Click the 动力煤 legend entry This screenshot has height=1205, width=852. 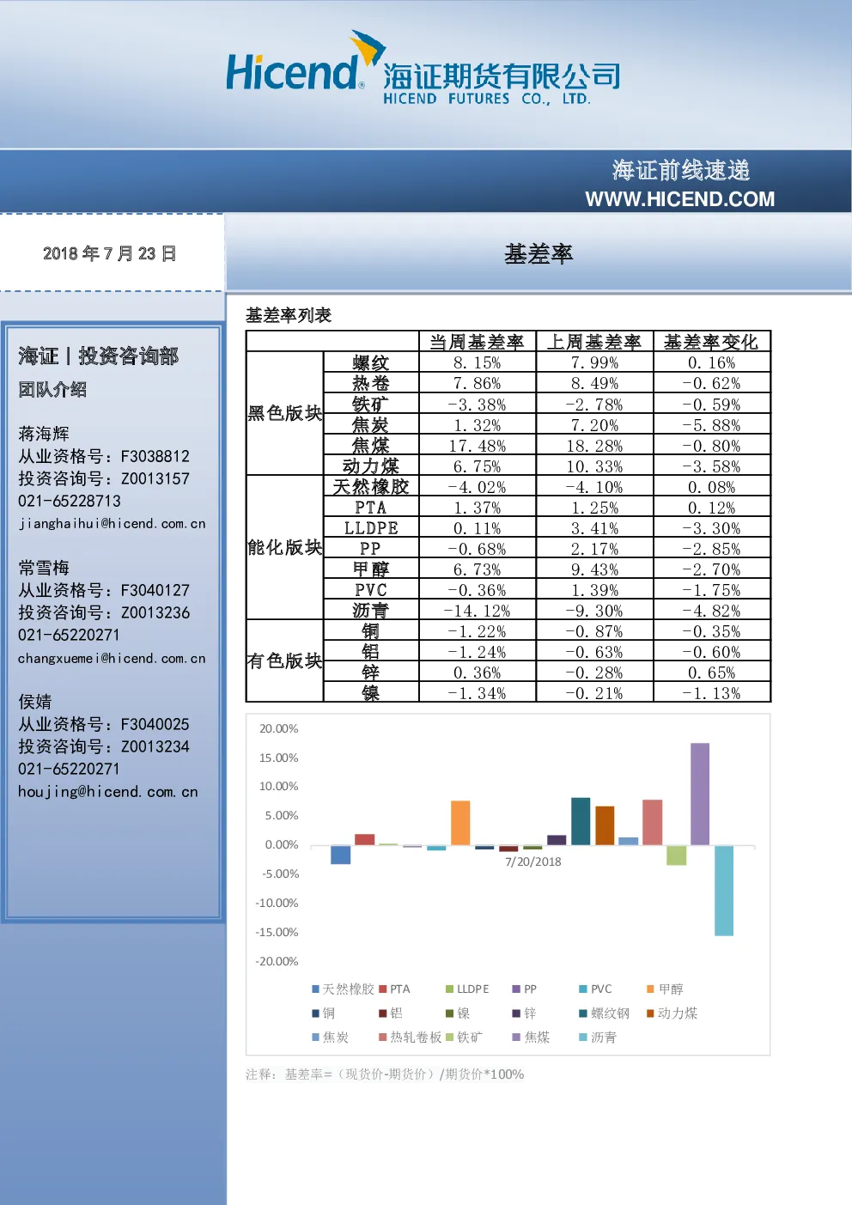click(x=672, y=1013)
